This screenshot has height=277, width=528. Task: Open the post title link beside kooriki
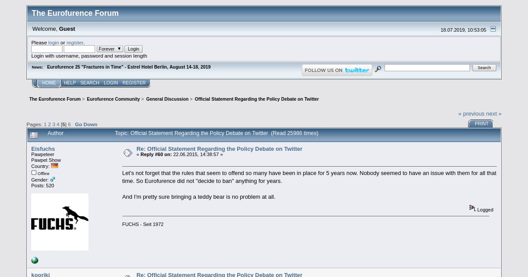pyautogui.click(x=219, y=274)
